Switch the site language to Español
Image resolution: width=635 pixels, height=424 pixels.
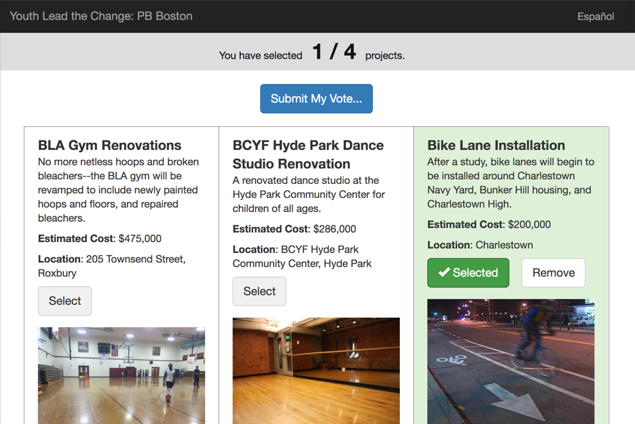coord(595,16)
